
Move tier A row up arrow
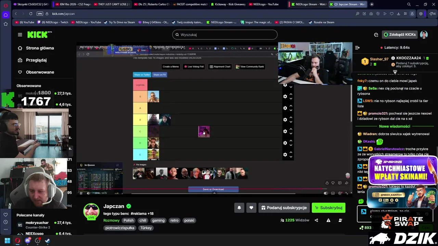click(291, 106)
